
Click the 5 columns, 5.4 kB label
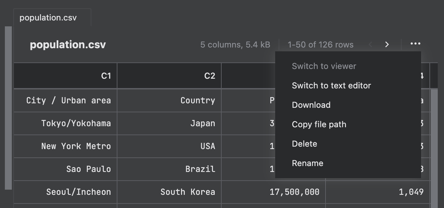235,44
